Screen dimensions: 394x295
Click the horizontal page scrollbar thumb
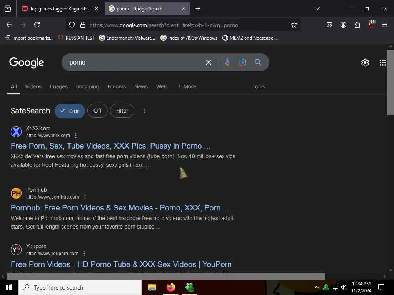tap(166, 276)
